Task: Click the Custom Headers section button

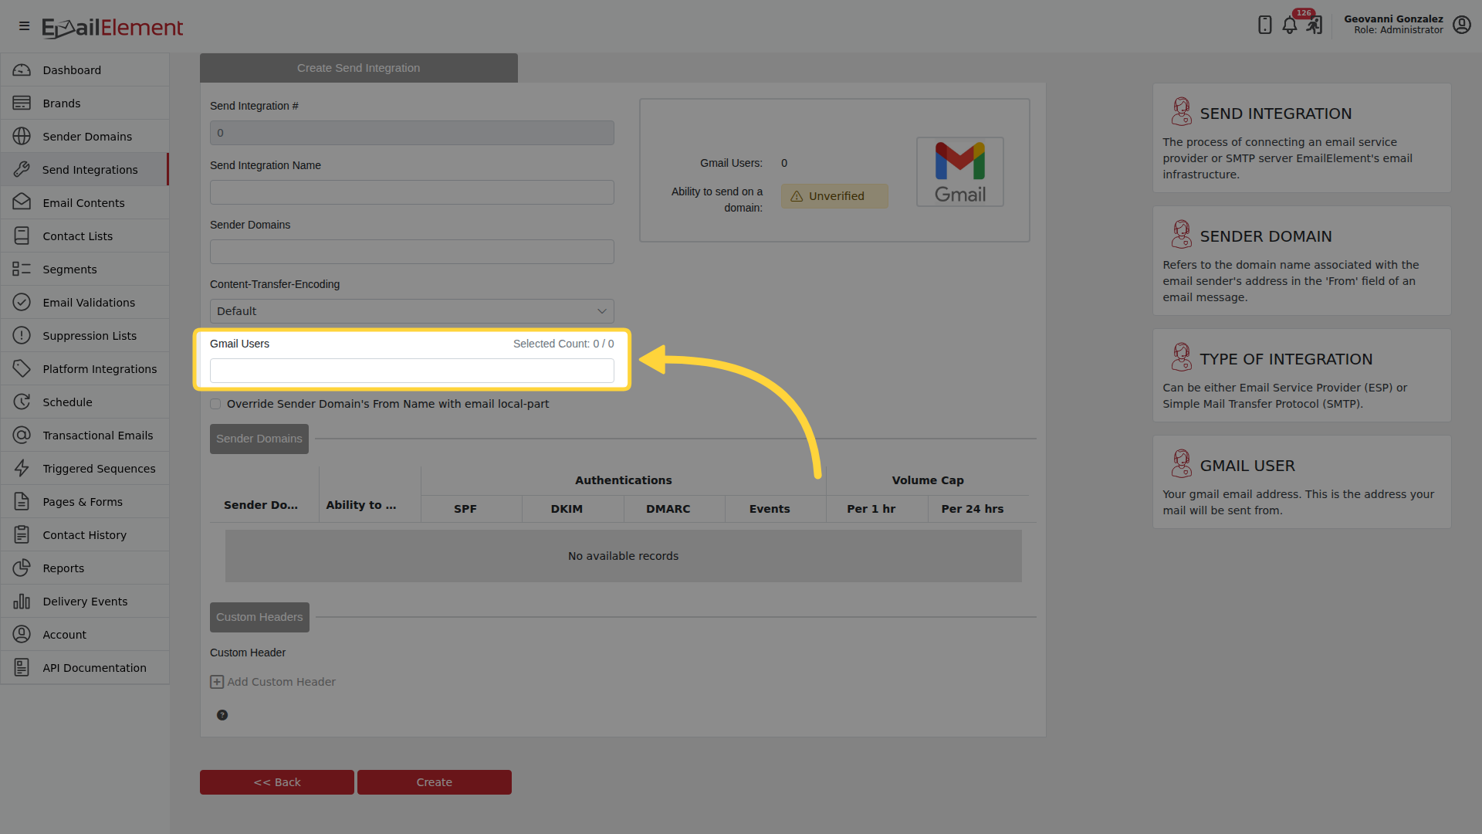Action: point(259,617)
